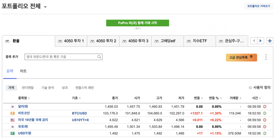Click green clock icon in USDT/원 row

click(x=265, y=133)
